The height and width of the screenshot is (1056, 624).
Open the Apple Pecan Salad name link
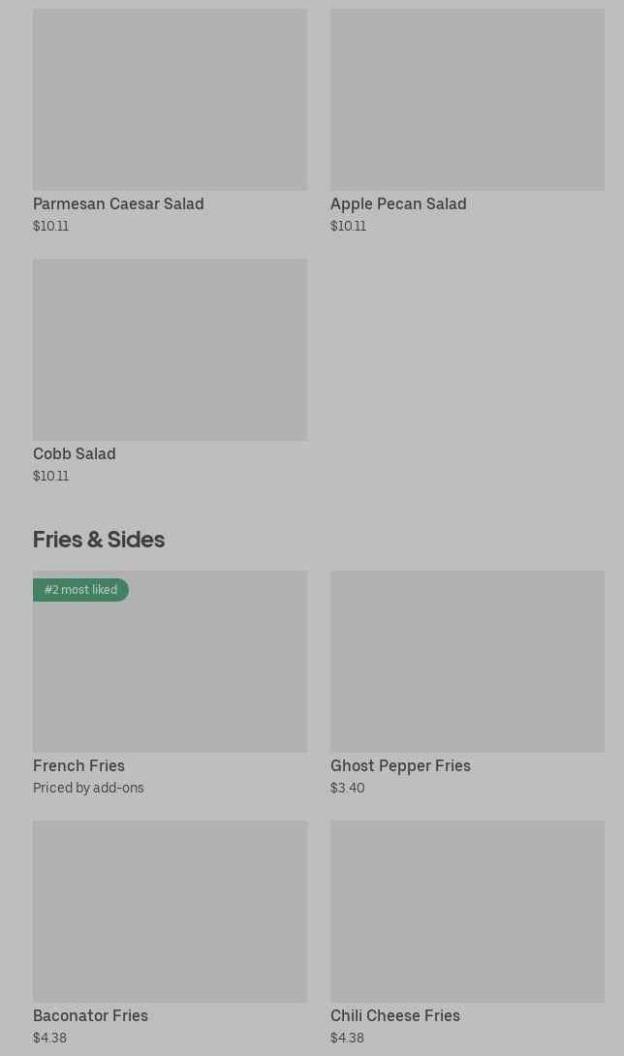coord(398,203)
